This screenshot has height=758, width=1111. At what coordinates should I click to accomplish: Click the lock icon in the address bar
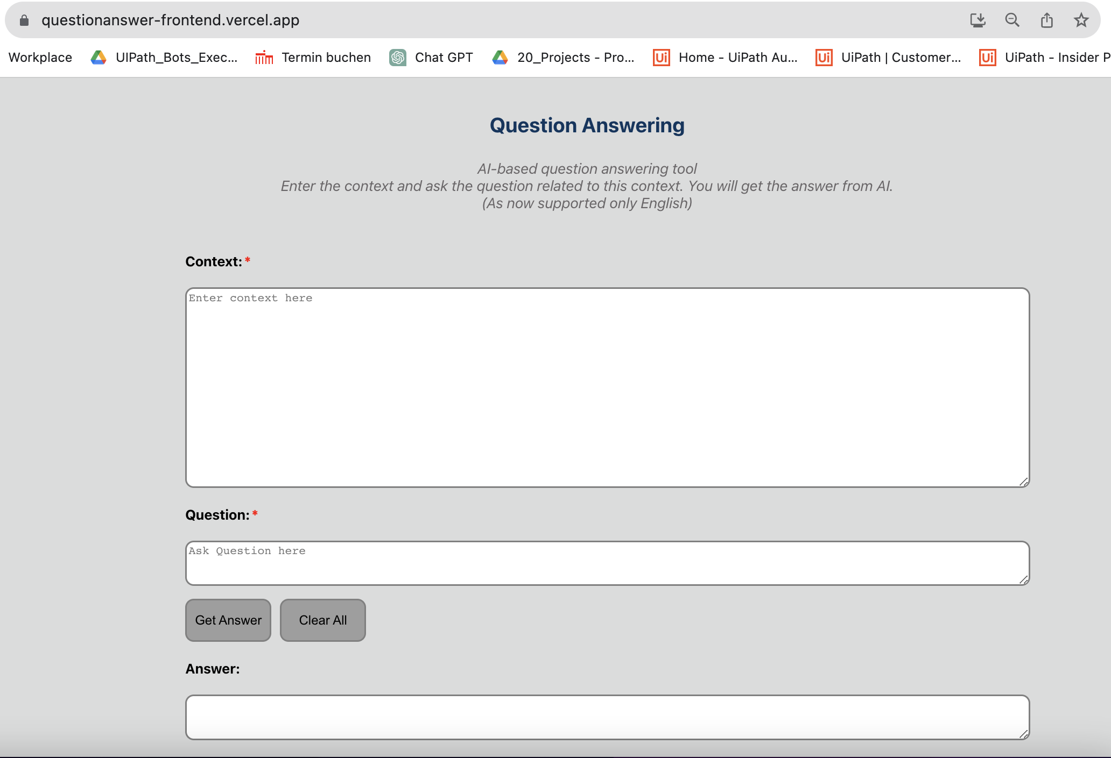(x=24, y=20)
